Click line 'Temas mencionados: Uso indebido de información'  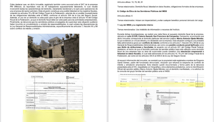(149, 30)
